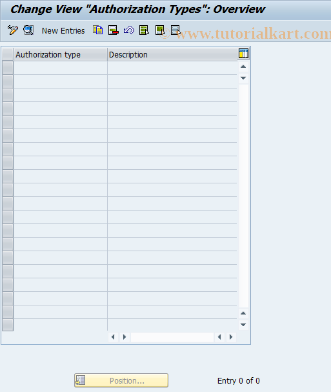Screen dimensions: 331x392
Task: Select the second table row selector
Action: pyautogui.click(x=8, y=81)
